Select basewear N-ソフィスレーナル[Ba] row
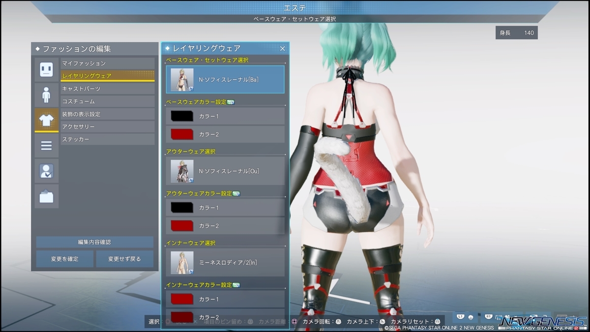The image size is (590, 332). pos(225,79)
